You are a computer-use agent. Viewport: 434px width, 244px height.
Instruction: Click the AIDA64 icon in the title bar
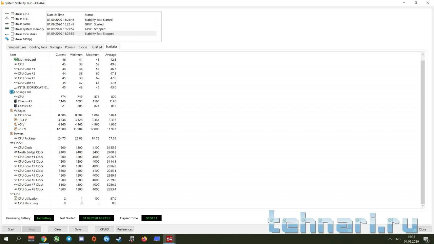coord(2,3)
